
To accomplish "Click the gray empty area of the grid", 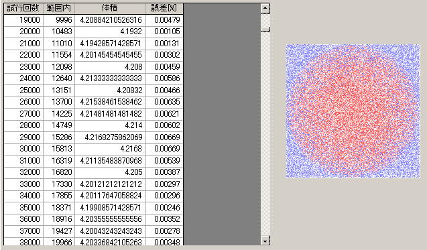I will (222, 124).
